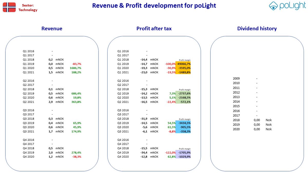Select the -83,7% revenue change value
308x173 pixels.
click(x=77, y=64)
